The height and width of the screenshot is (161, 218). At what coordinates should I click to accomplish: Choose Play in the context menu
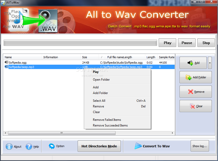(96, 72)
